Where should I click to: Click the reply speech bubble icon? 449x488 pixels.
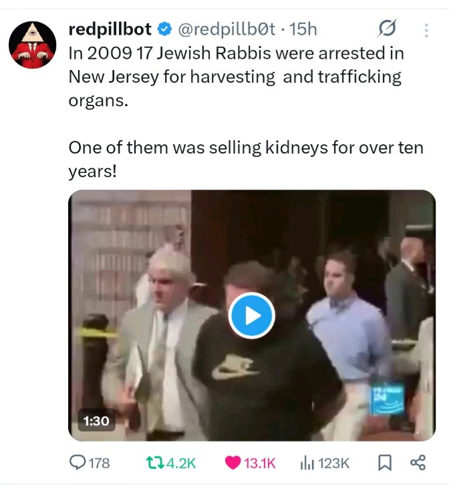(x=77, y=462)
